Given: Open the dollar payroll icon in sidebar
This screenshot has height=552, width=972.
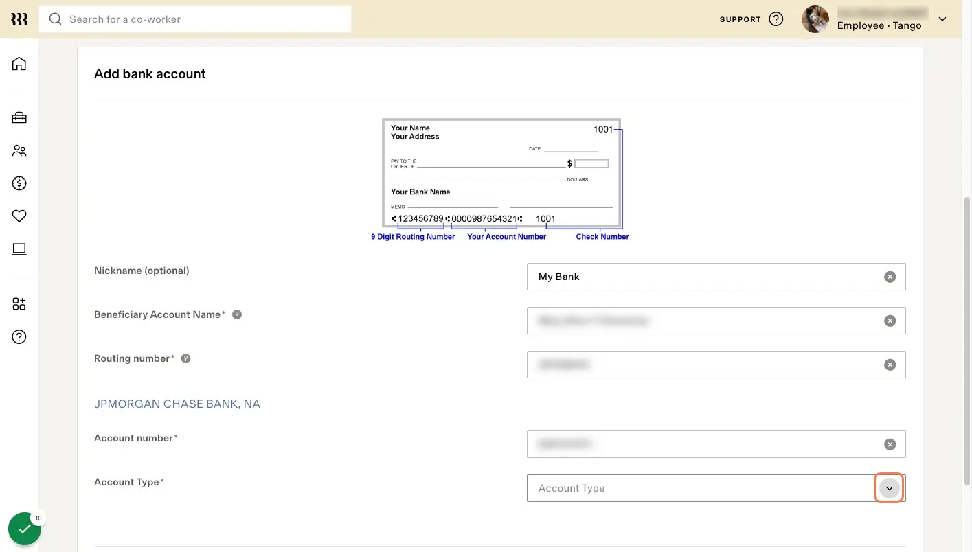Looking at the screenshot, I should click(x=19, y=183).
